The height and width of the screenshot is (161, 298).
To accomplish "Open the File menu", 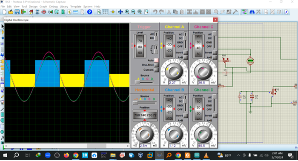I will pos(3,6).
